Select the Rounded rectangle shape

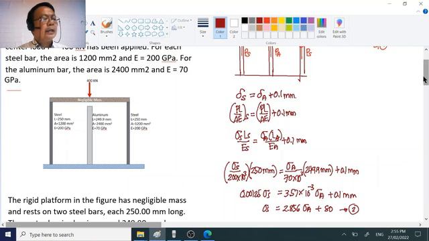[147, 21]
